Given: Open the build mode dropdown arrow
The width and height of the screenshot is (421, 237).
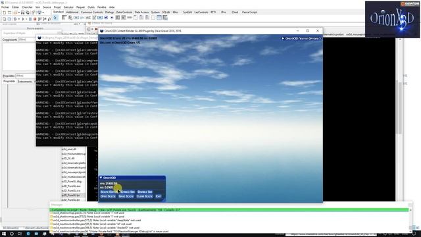Looking at the screenshot, I should tap(19, 19).
